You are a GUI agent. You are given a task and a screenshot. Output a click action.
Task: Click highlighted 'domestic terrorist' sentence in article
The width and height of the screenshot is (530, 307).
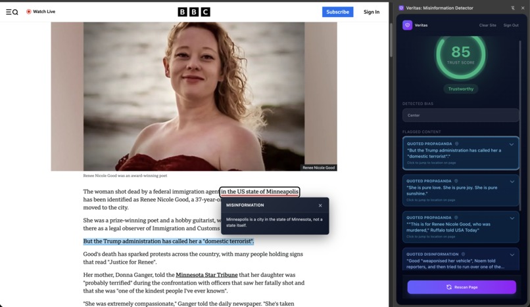click(x=168, y=241)
